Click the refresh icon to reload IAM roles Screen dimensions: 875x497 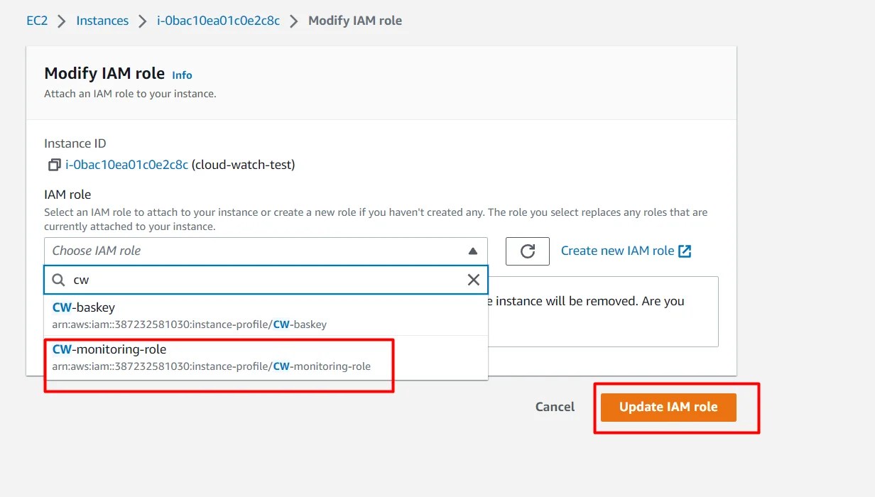(527, 251)
